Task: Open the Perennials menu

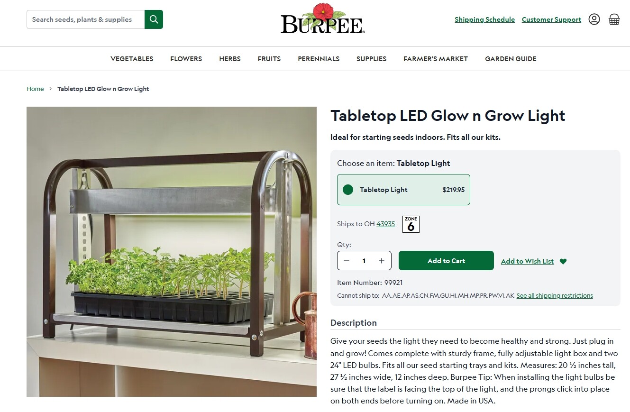Action: pyautogui.click(x=319, y=59)
